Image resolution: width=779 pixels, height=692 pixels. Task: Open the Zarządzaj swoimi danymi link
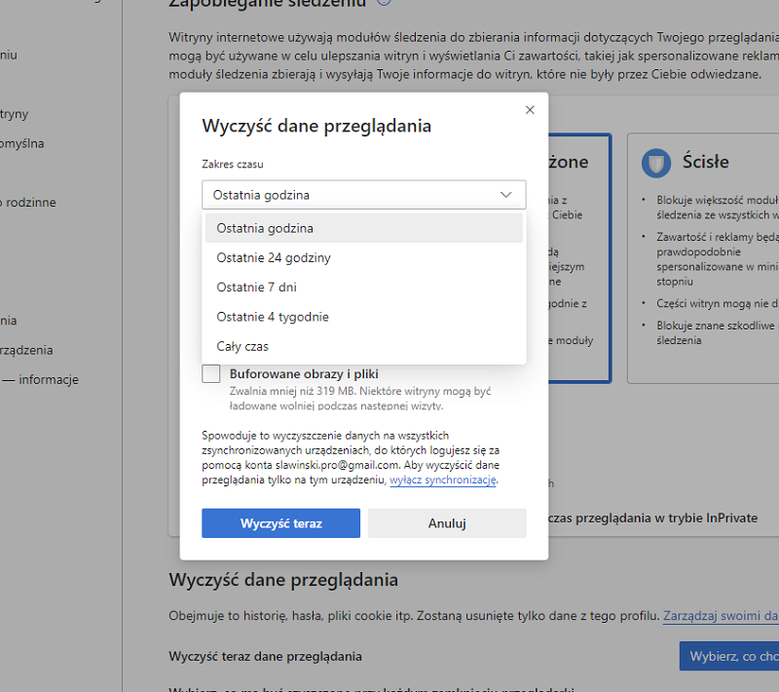[721, 616]
